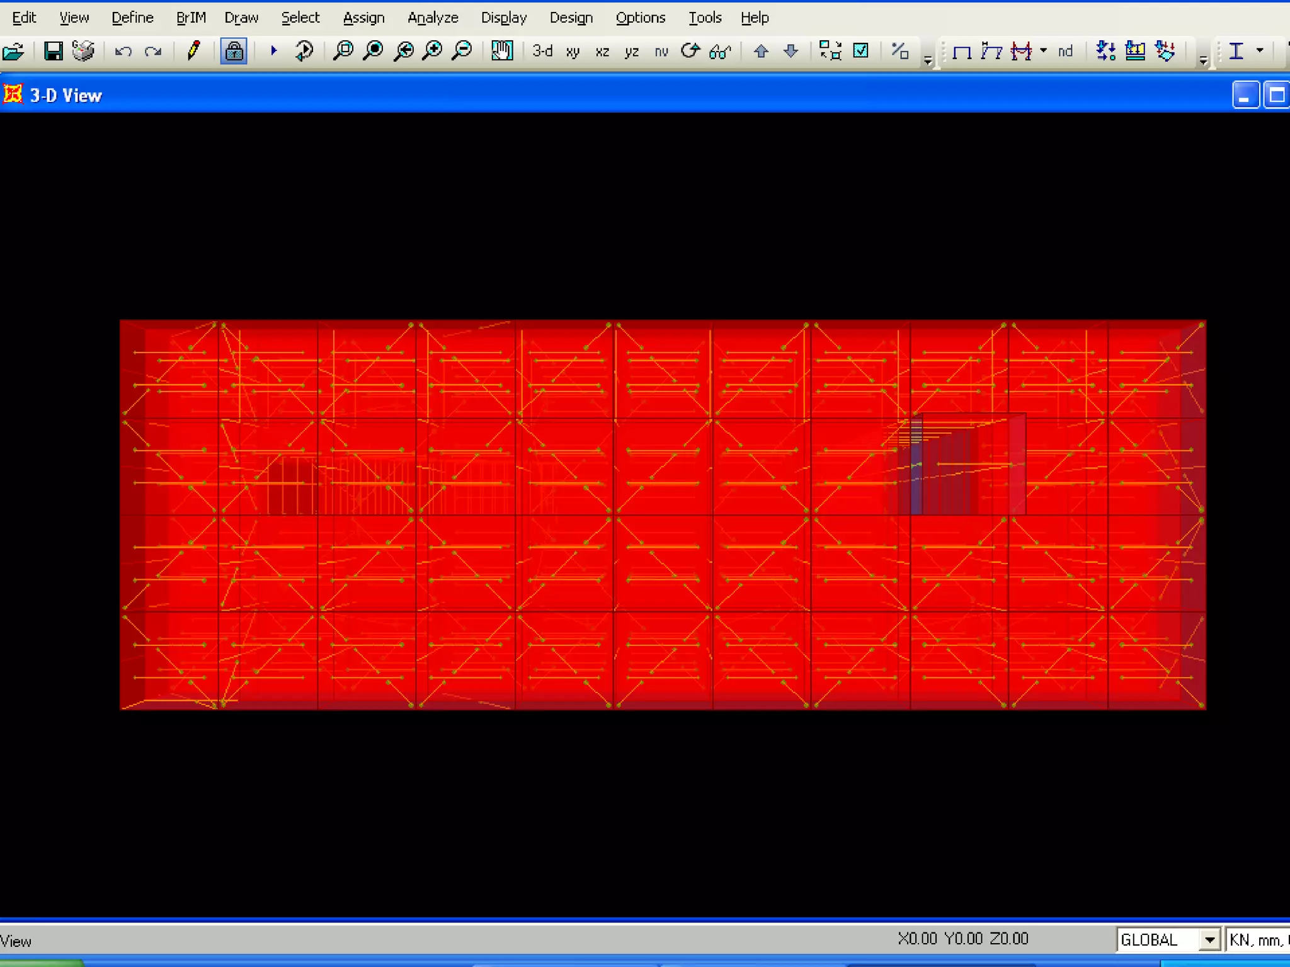Click the Set Display Options checkmark icon
1290x967 pixels.
pyautogui.click(x=860, y=51)
